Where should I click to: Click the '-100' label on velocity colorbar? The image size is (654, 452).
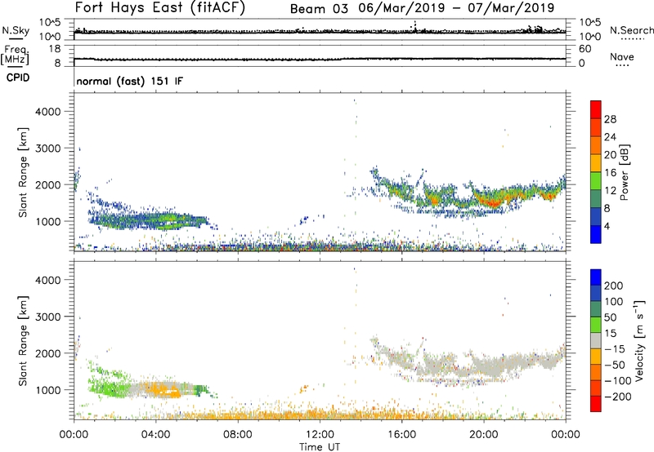[618, 381]
